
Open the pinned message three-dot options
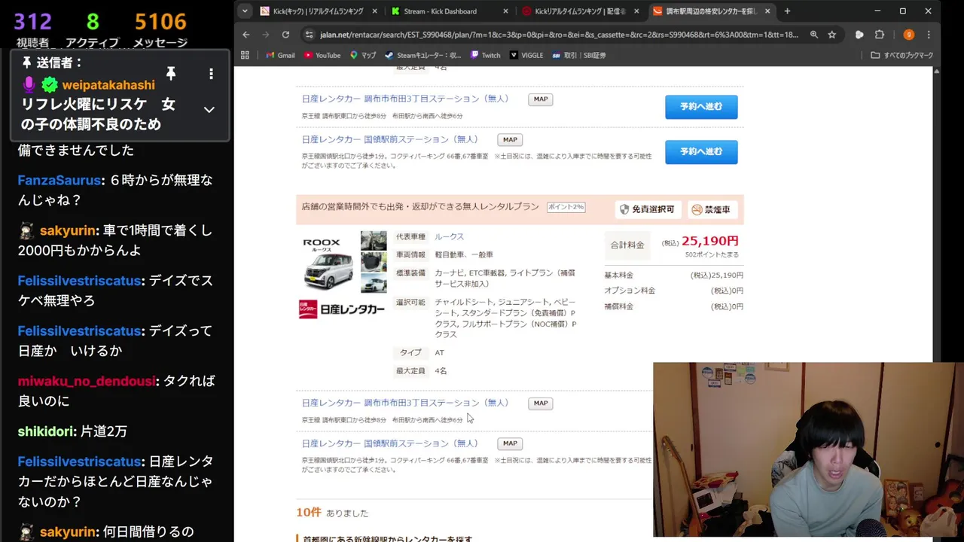(211, 74)
